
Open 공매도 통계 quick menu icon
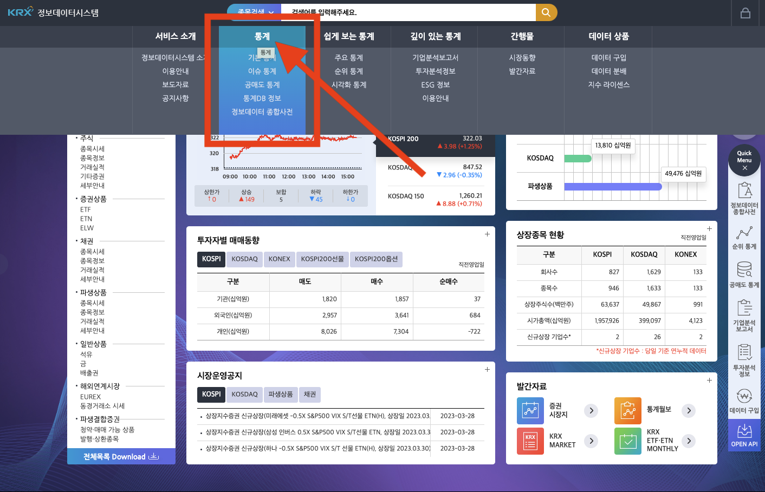point(744,275)
